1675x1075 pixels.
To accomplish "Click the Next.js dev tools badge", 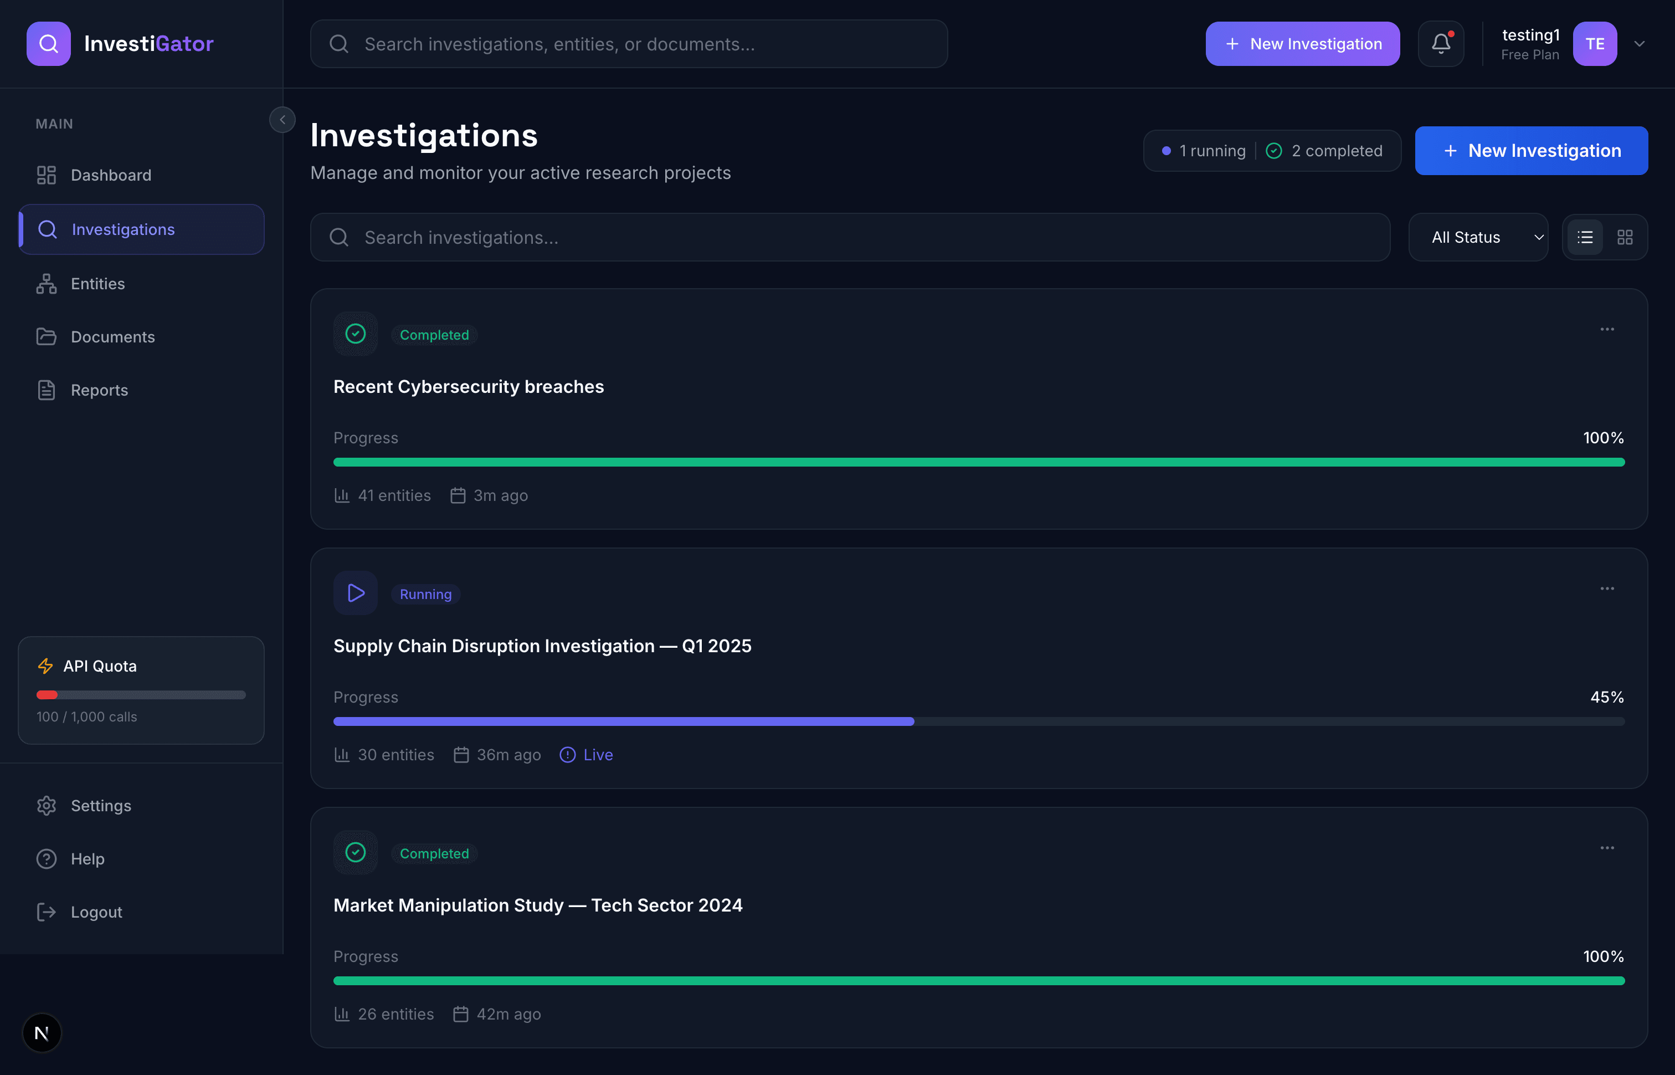I will (42, 1032).
